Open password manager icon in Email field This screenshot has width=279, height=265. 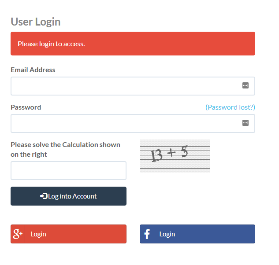coord(246,85)
